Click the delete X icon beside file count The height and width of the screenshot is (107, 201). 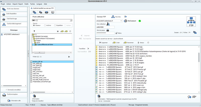(x=69, y=57)
